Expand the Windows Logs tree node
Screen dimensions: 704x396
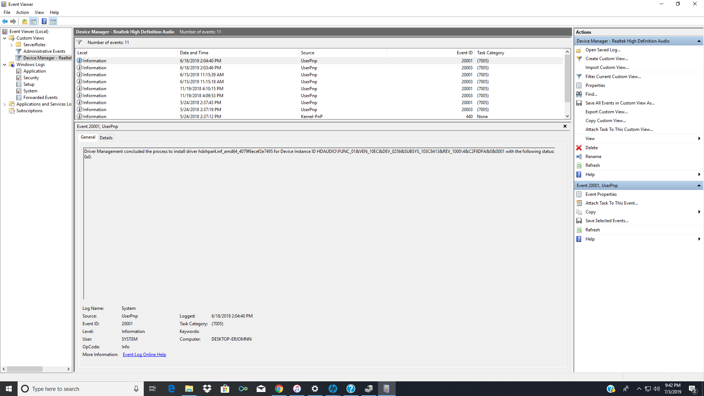[5, 65]
